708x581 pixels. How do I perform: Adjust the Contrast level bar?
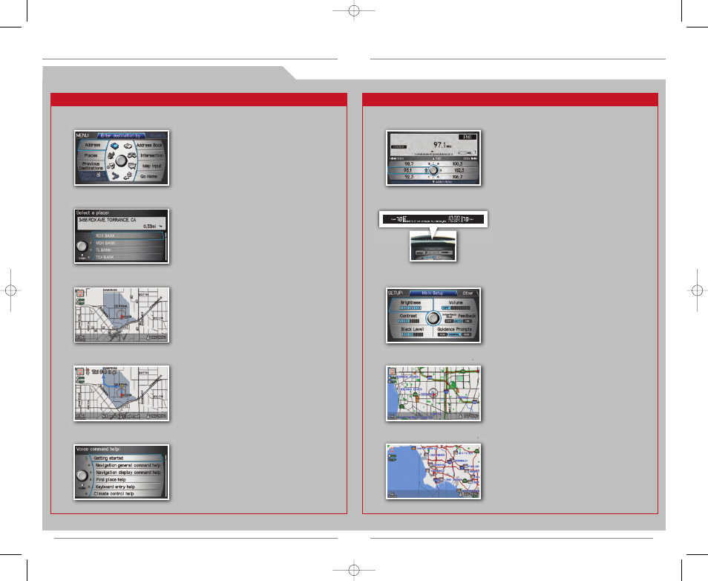pyautogui.click(x=408, y=321)
